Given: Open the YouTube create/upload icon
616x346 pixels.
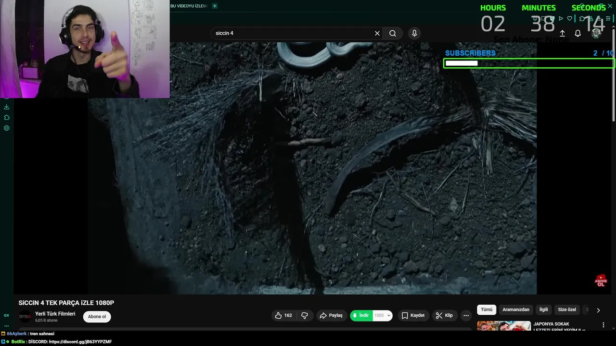Looking at the screenshot, I should point(562,33).
